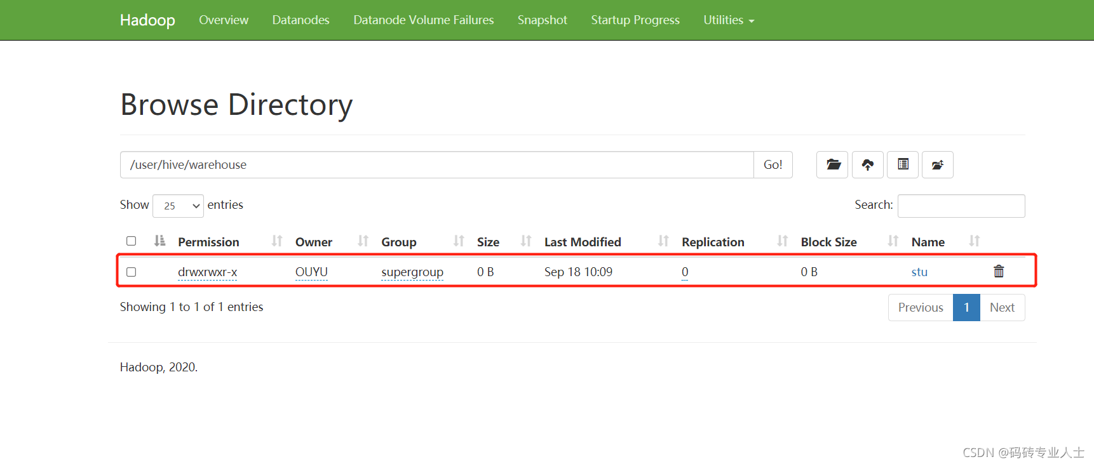Open the Datanodes nav item
1094x464 pixels.
(x=301, y=20)
